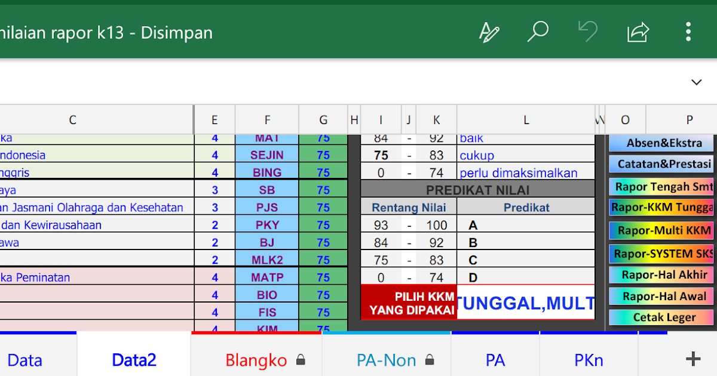The width and height of the screenshot is (717, 376).
Task: Open Rapor-Multi KKM
Action: 661,230
